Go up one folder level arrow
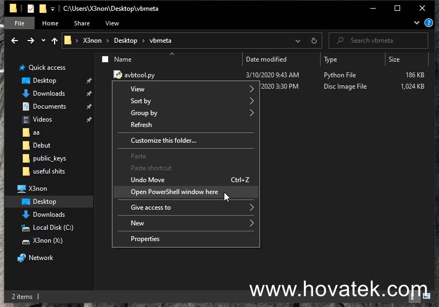The image size is (439, 307). pyautogui.click(x=55, y=41)
